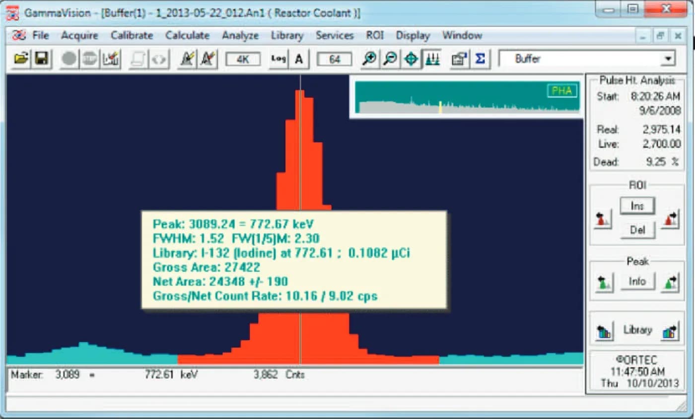Viewport: 695px width, 419px height.
Task: Go to previous library peak icon
Action: [604, 331]
